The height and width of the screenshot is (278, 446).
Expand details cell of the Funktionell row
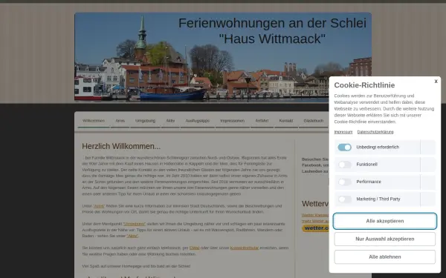[x=428, y=165]
